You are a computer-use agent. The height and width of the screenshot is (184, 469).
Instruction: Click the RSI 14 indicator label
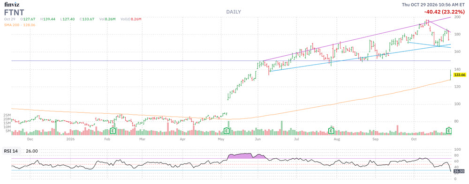(x=11, y=151)
